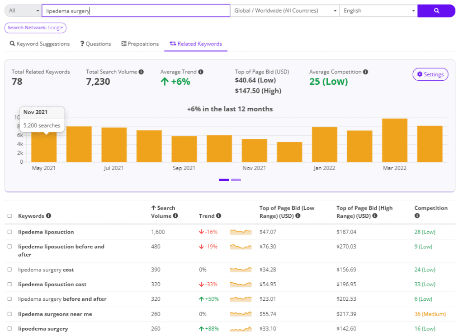The image size is (463, 335).
Task: Click the info icon in the Competition column header
Action: (x=417, y=216)
